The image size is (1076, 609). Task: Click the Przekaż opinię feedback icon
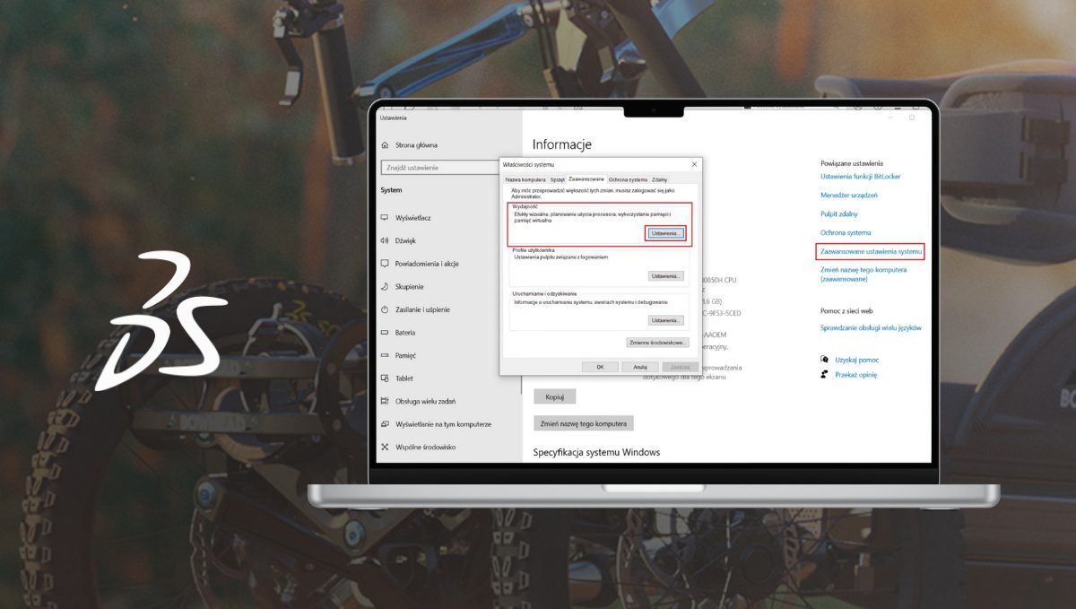[824, 375]
